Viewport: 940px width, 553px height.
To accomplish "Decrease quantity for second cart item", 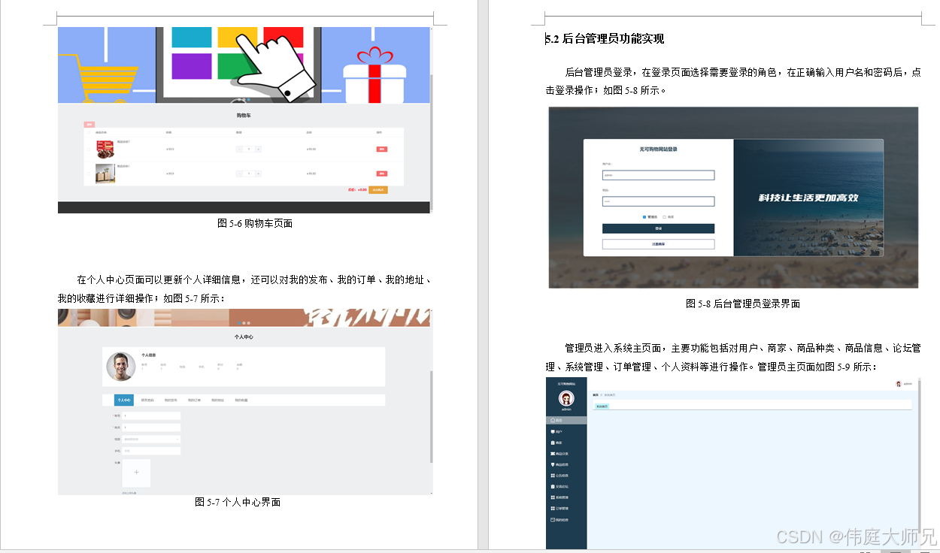I will (239, 174).
